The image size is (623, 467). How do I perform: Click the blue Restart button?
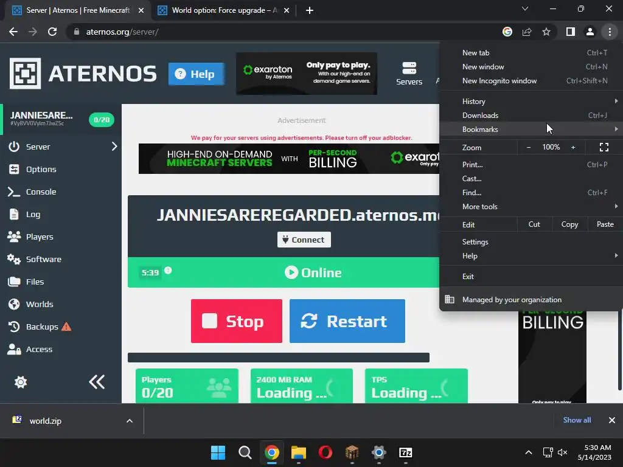(x=347, y=321)
